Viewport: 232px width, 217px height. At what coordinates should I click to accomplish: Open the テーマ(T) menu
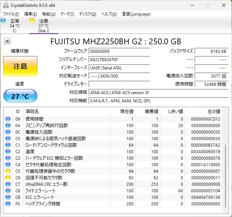pyautogui.click(x=67, y=14)
